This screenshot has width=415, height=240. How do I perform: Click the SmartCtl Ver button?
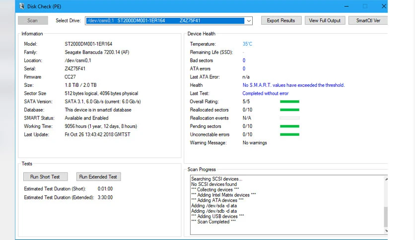pyautogui.click(x=368, y=20)
